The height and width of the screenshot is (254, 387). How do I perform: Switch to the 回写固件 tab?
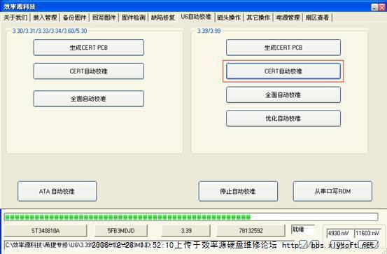(x=104, y=17)
